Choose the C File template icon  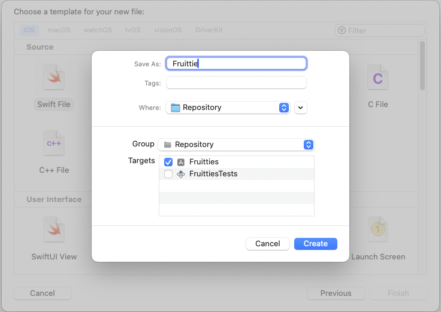(x=377, y=78)
